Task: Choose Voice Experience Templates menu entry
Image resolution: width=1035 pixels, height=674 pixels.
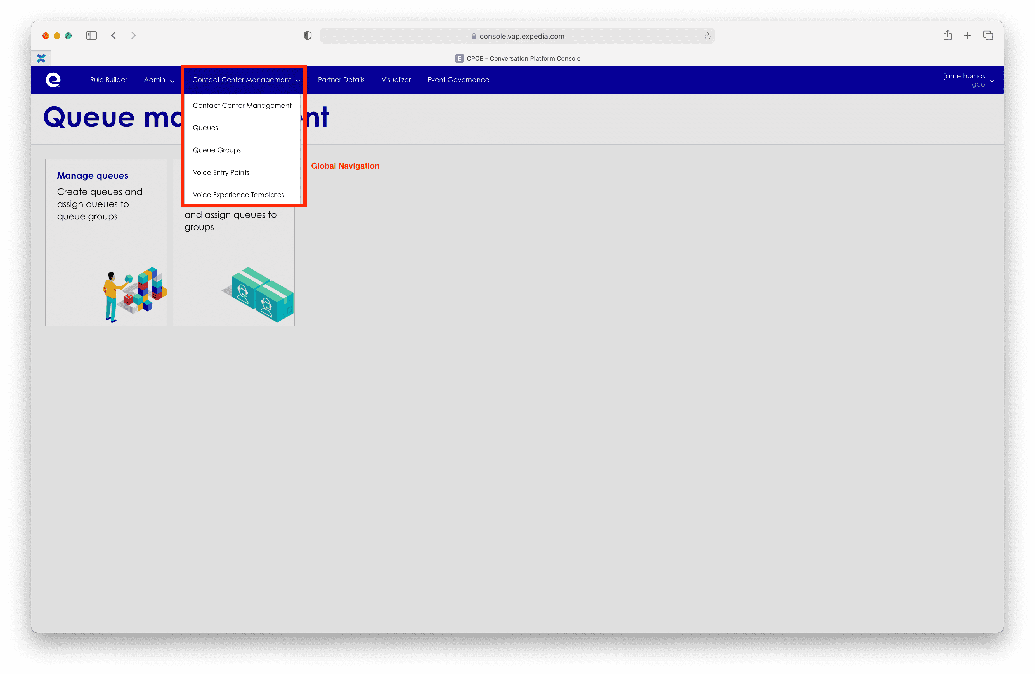Action: point(238,195)
